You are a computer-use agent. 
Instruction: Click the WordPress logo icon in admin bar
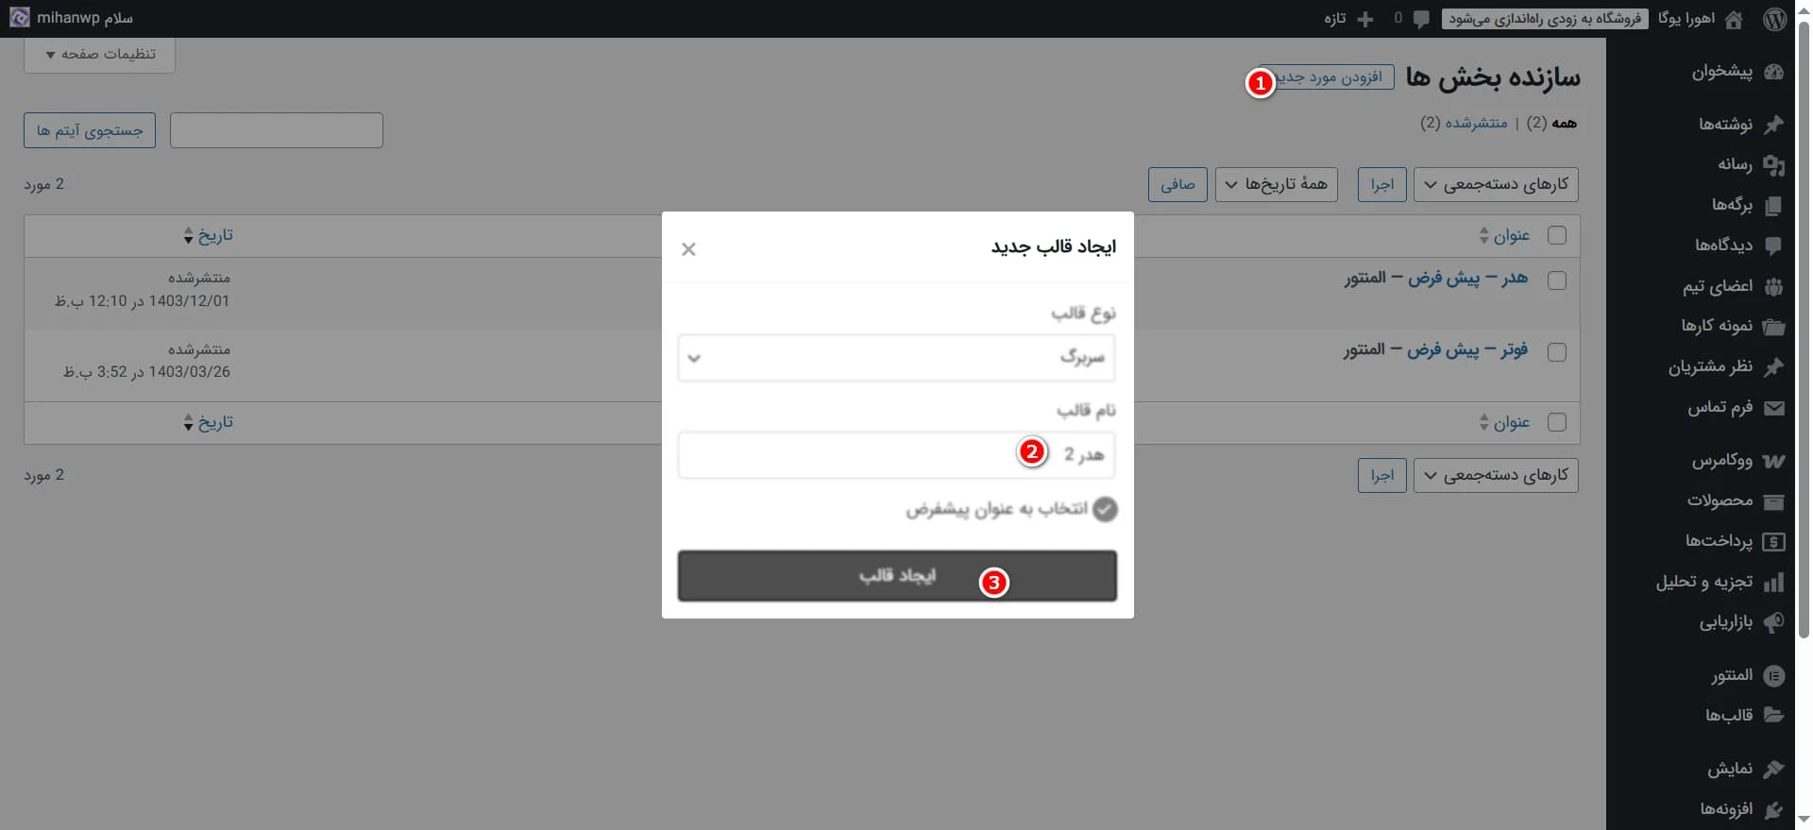(x=1774, y=19)
